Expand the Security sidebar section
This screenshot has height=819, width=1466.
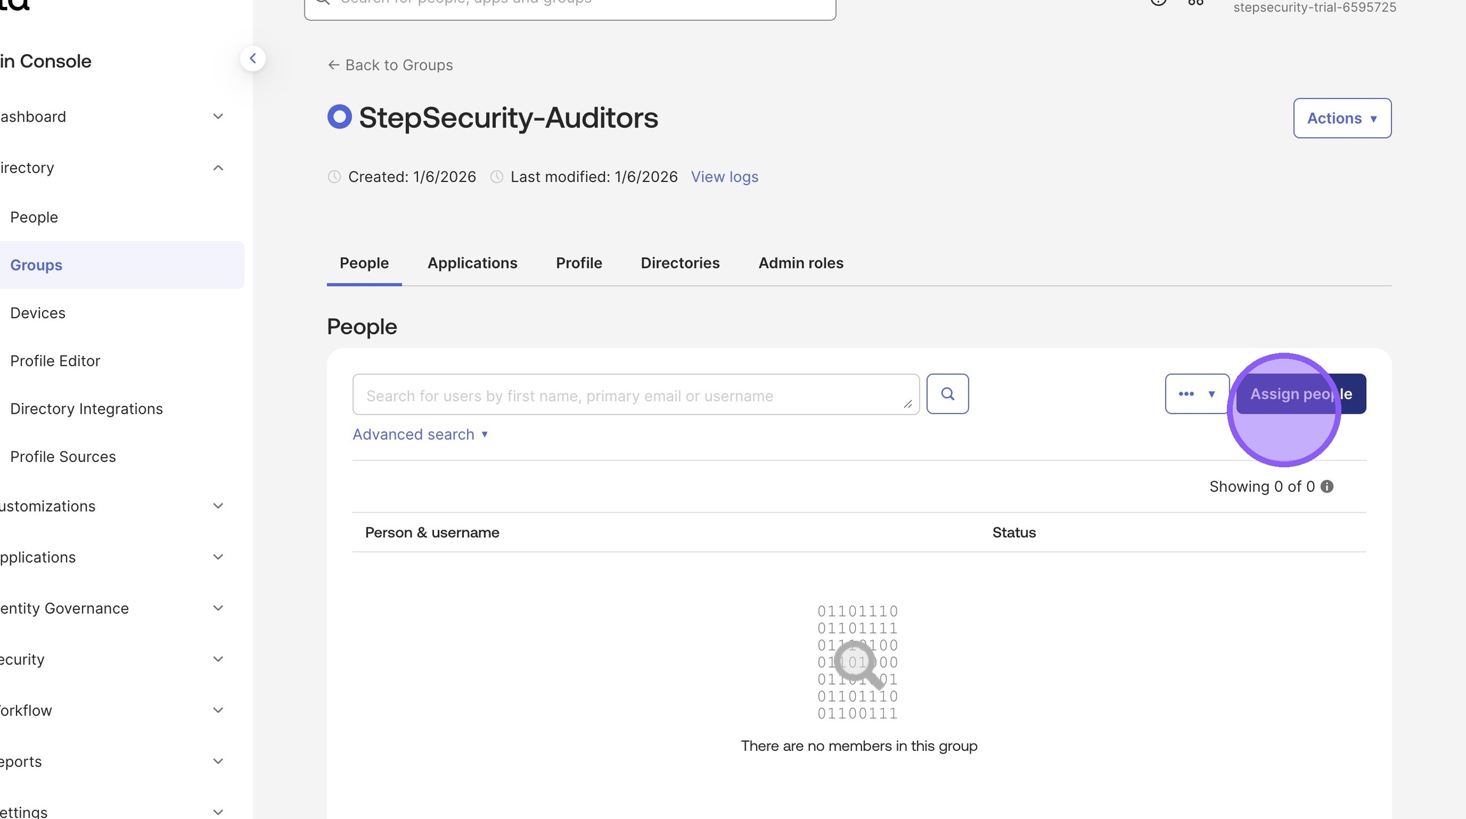tap(218, 659)
